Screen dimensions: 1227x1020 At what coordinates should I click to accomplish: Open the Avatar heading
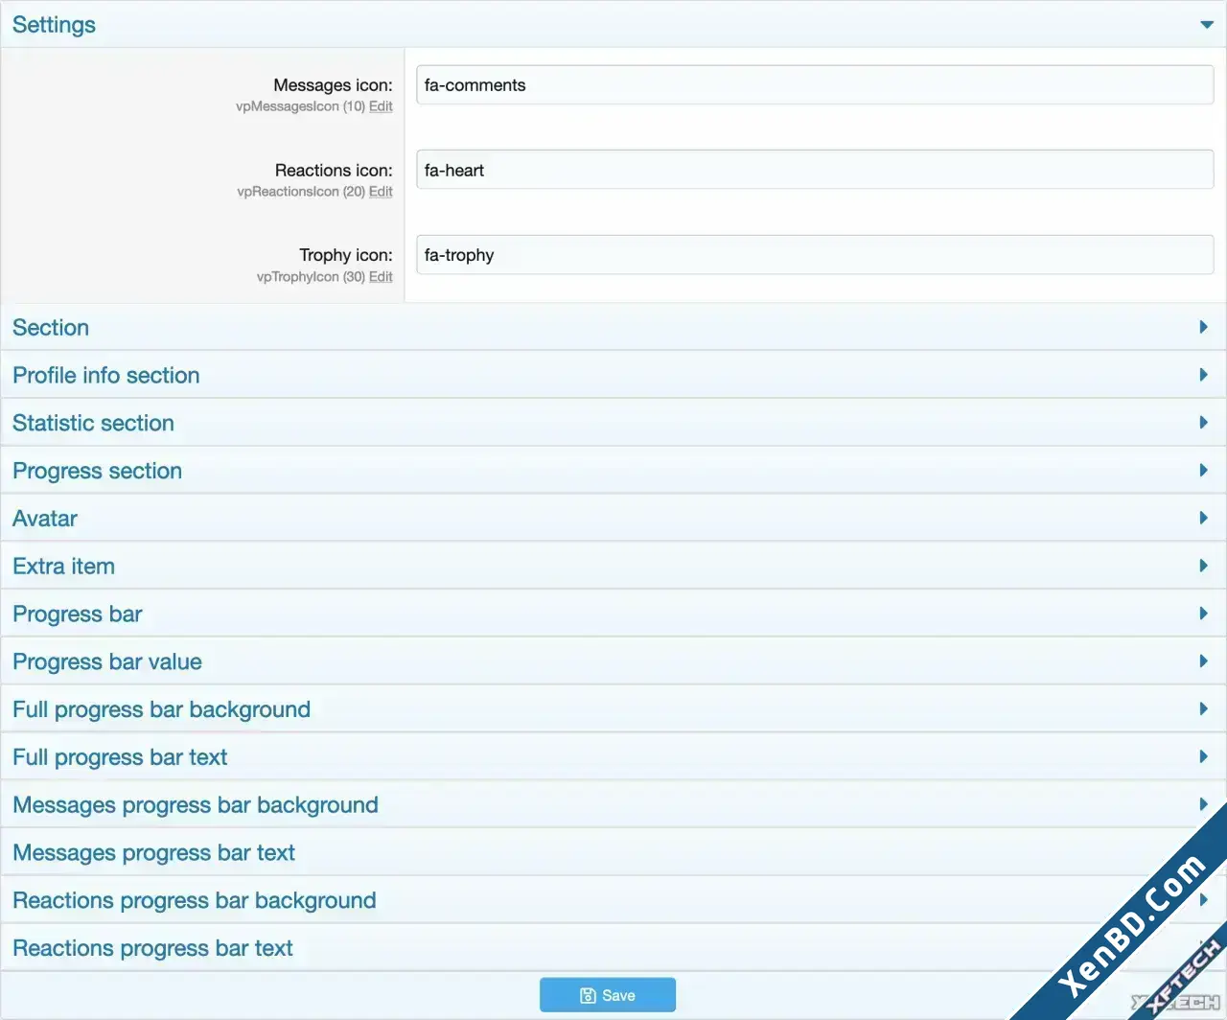pyautogui.click(x=45, y=519)
